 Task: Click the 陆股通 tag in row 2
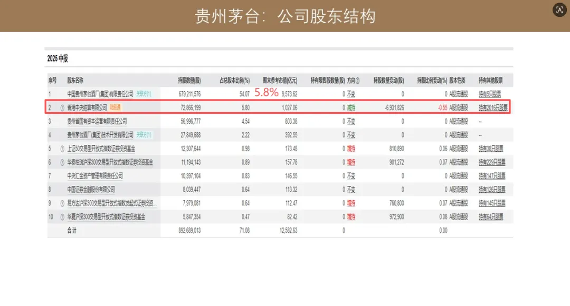tap(115, 107)
